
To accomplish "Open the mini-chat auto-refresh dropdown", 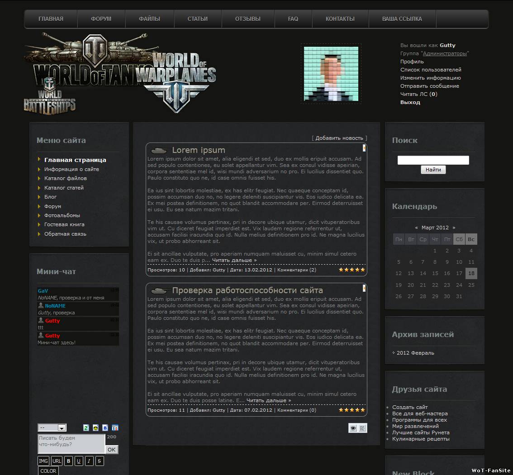I will click(x=52, y=427).
